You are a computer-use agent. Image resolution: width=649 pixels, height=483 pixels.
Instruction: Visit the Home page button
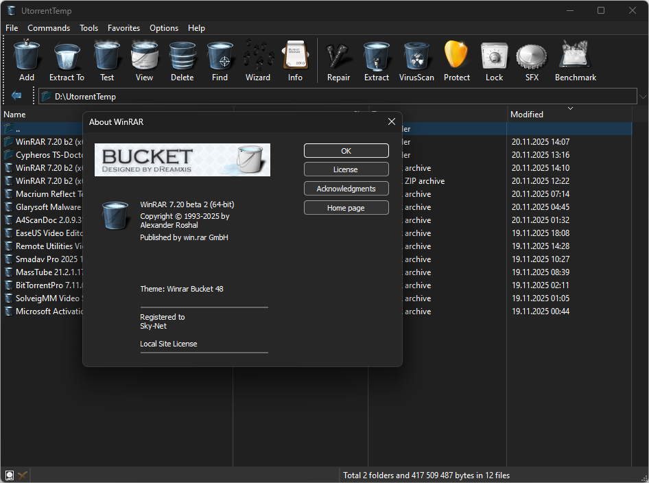(x=346, y=208)
